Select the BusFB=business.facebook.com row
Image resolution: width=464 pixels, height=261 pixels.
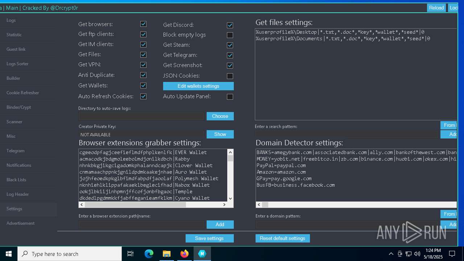click(x=295, y=185)
